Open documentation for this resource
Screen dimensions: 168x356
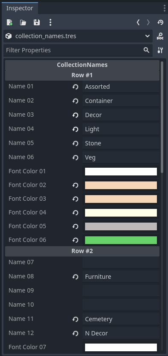click(x=160, y=36)
